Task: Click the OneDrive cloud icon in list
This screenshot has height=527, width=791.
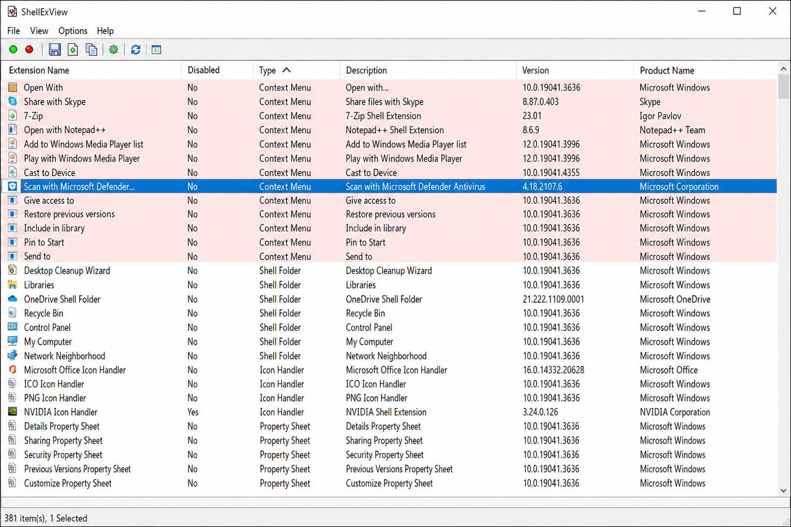Action: coord(13,298)
